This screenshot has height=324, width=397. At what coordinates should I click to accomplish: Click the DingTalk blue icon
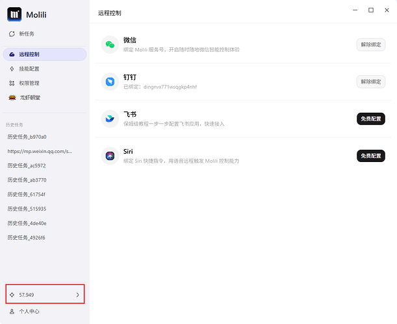[x=110, y=81]
